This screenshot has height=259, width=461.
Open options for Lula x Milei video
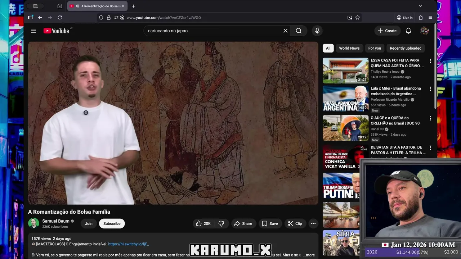(x=430, y=89)
